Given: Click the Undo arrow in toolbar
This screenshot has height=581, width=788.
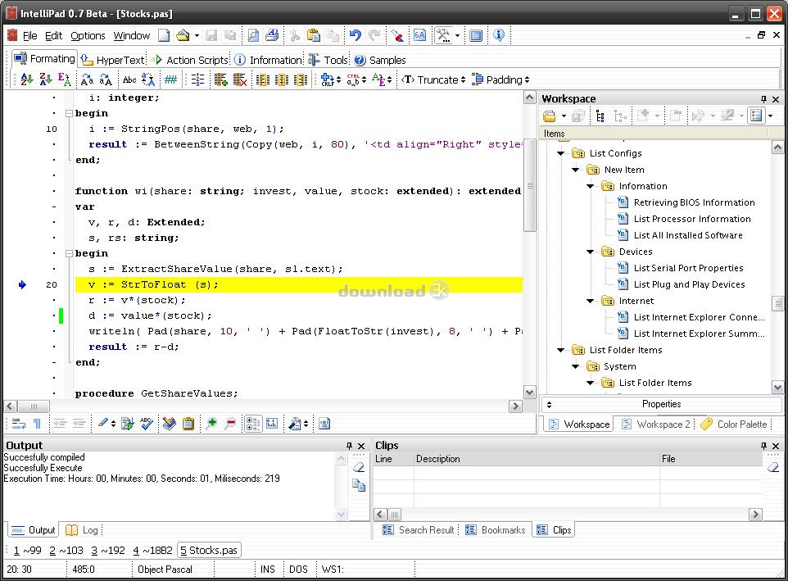Looking at the screenshot, I should [x=355, y=35].
